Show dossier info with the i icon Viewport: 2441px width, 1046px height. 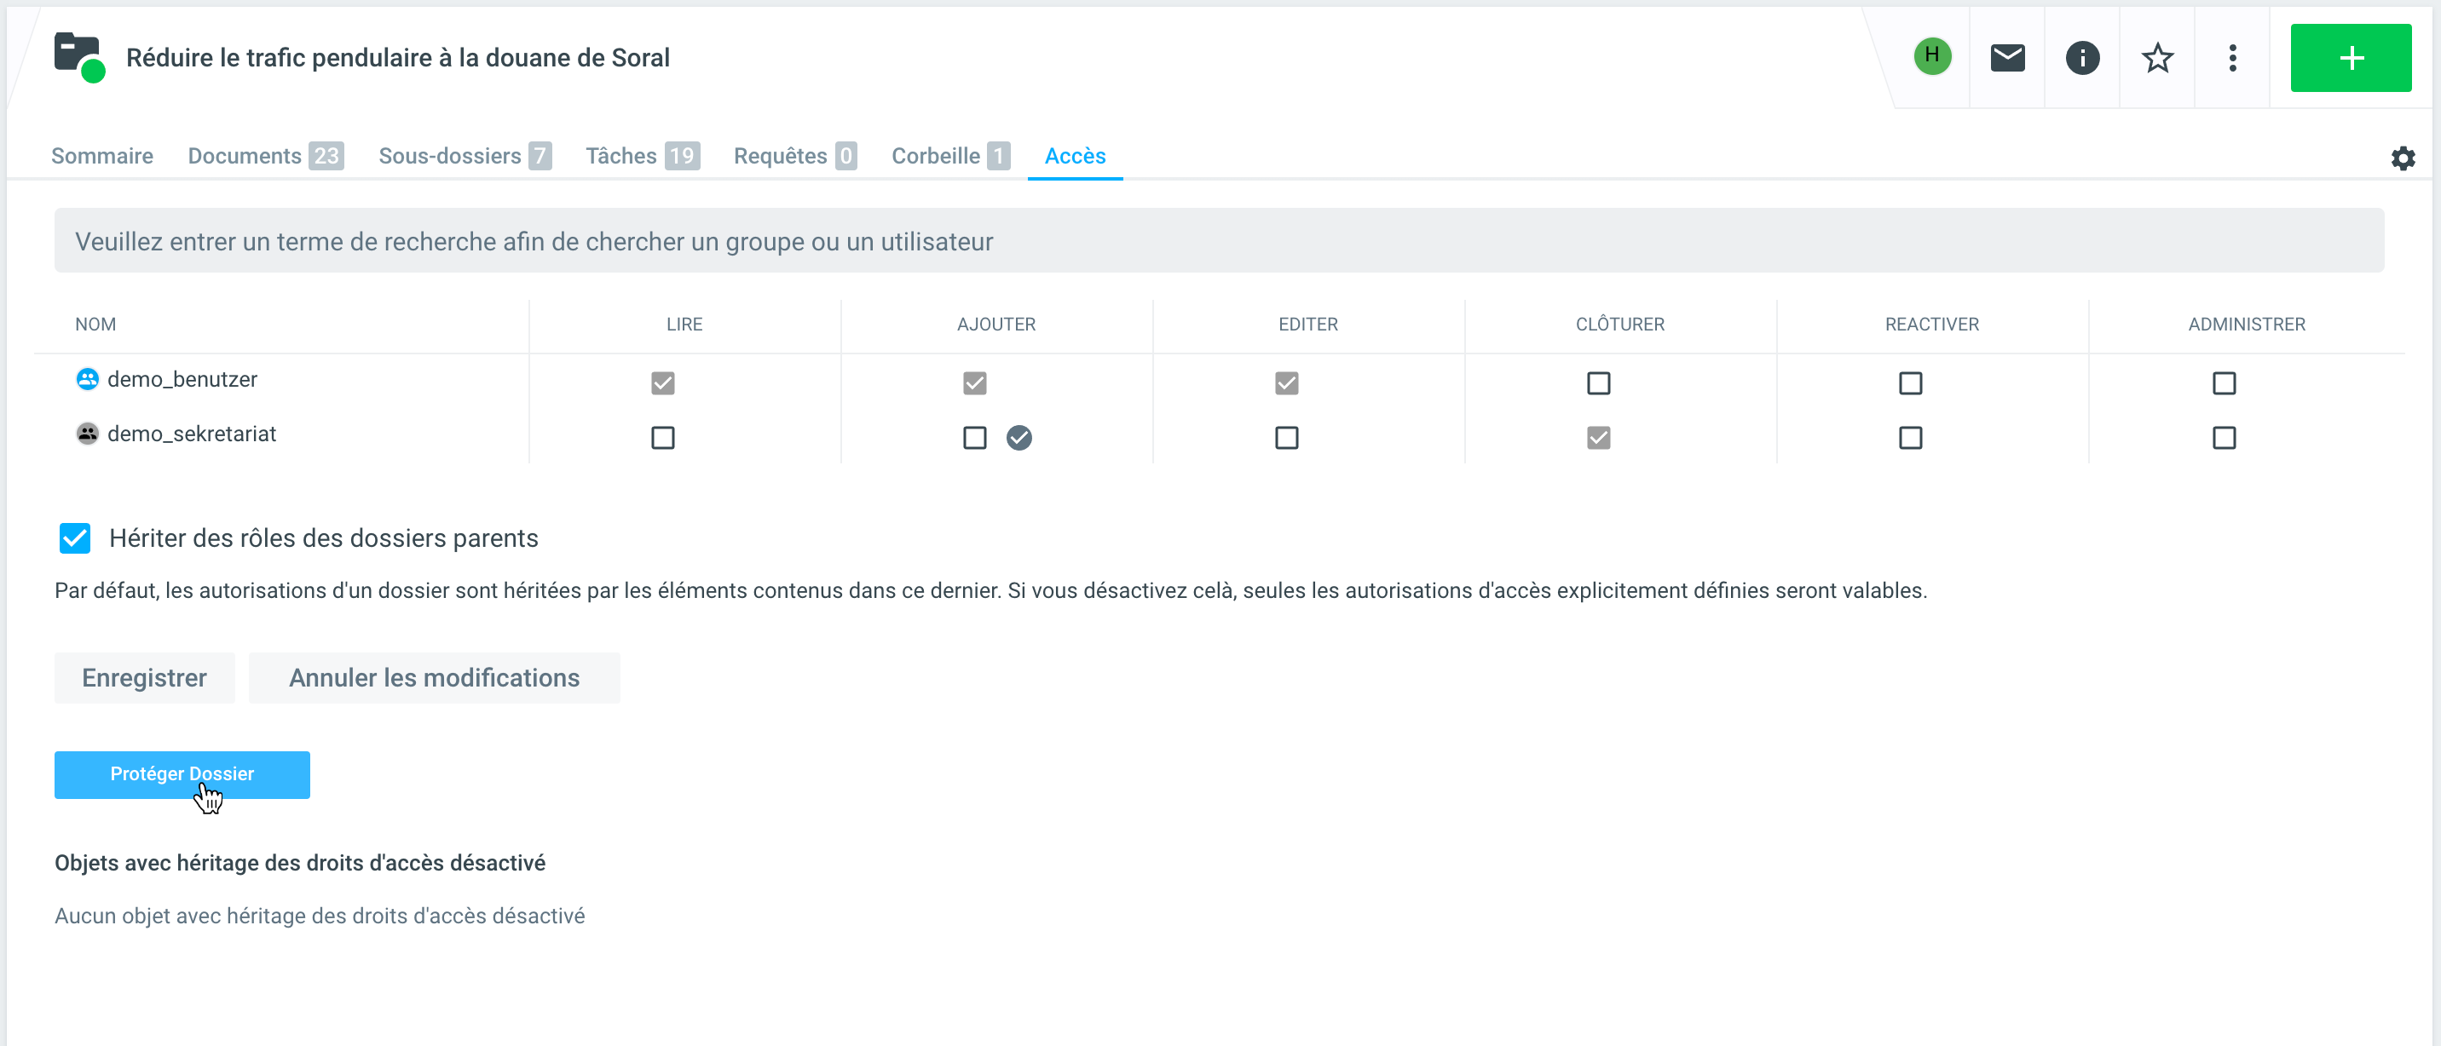[x=2082, y=58]
